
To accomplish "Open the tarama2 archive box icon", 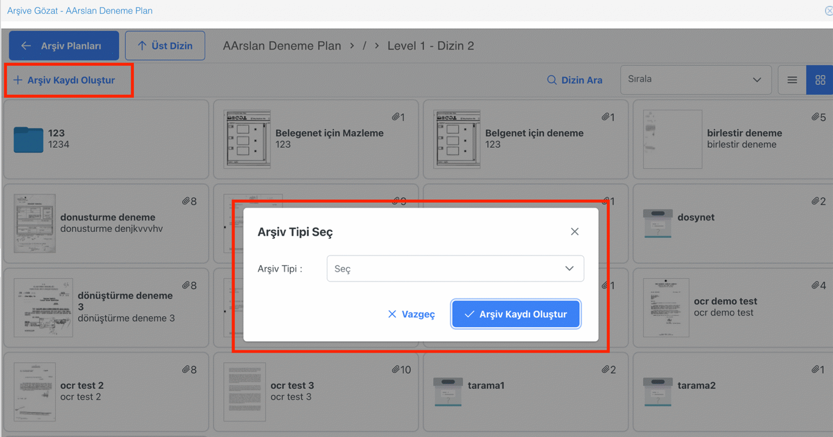I will tap(657, 391).
